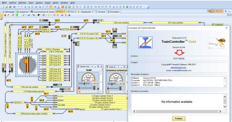Click block C16 voie de ceinture
This screenshot has width=232, height=122.
[29, 87]
